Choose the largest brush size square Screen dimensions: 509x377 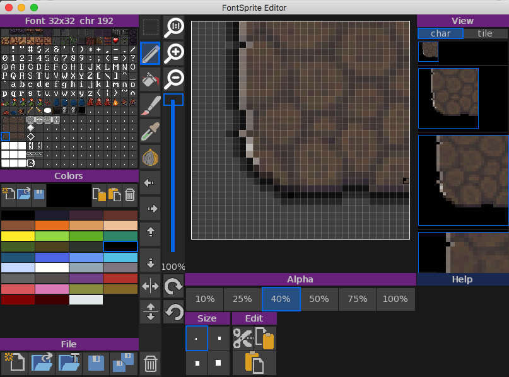click(x=219, y=363)
